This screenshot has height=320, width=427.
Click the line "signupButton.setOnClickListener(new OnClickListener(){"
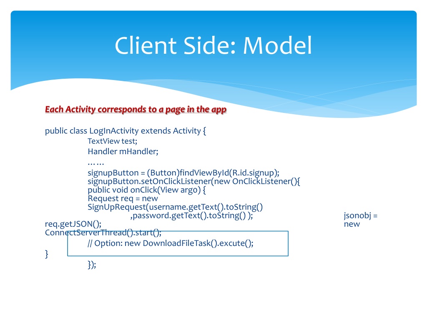pos(194,182)
